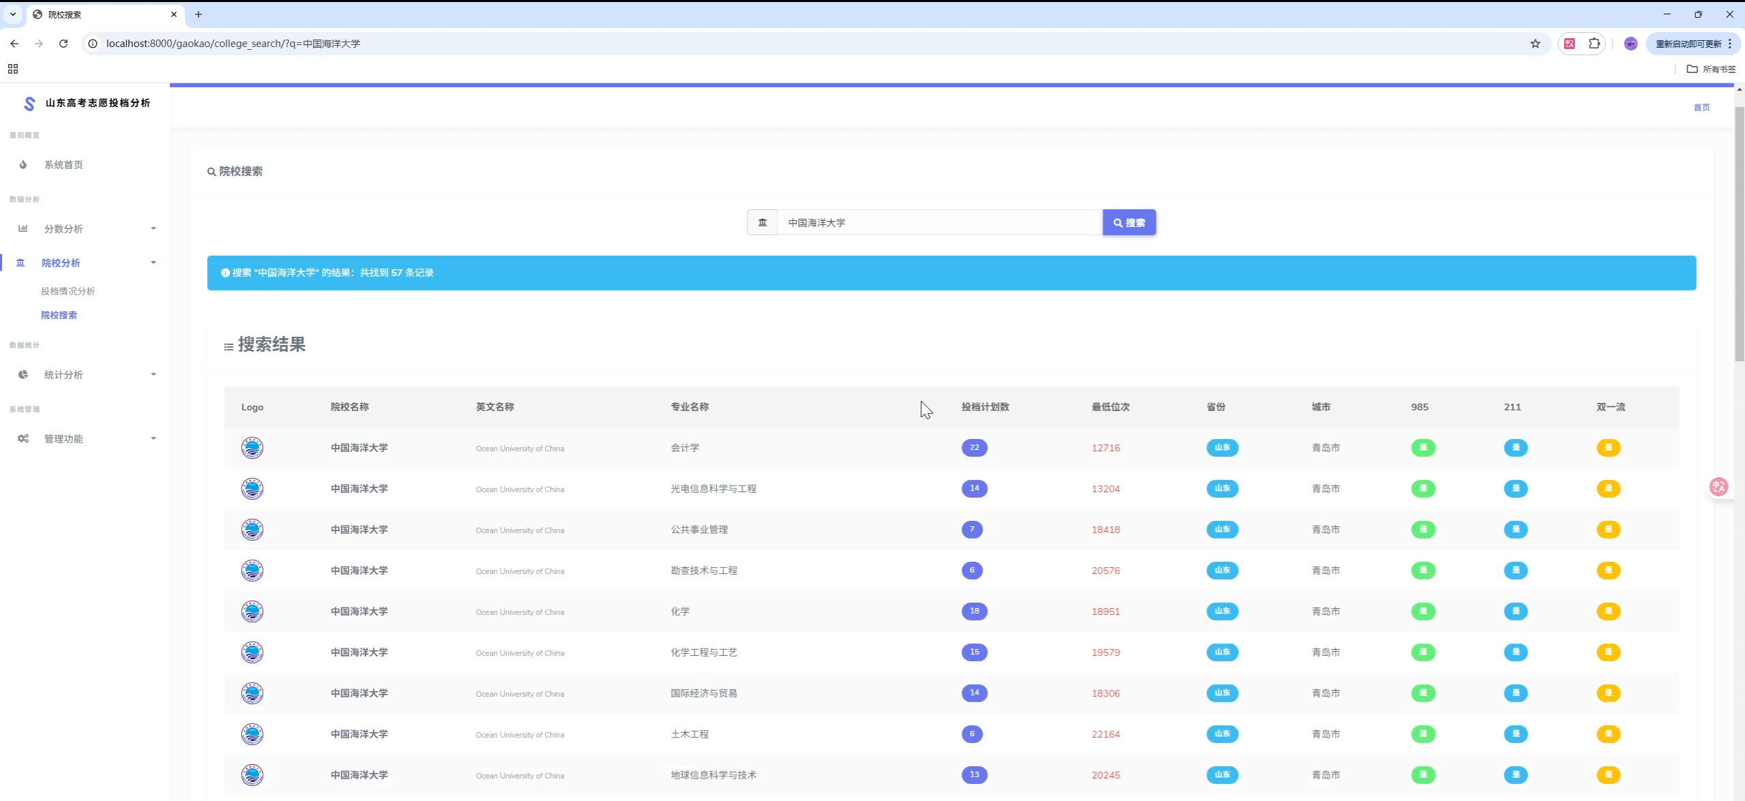Click 中国海洋大学 in the 土木工程 row
The width and height of the screenshot is (1745, 801).
coord(359,734)
